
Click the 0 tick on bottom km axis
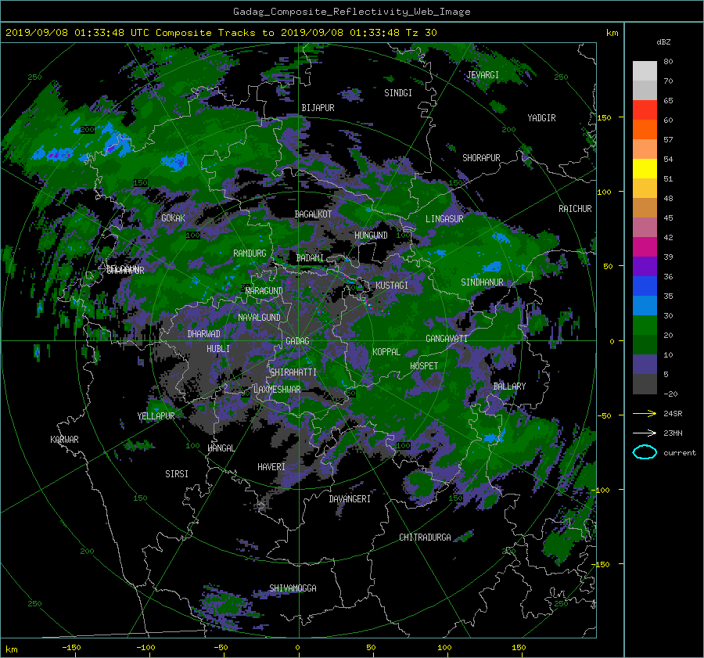(297, 648)
